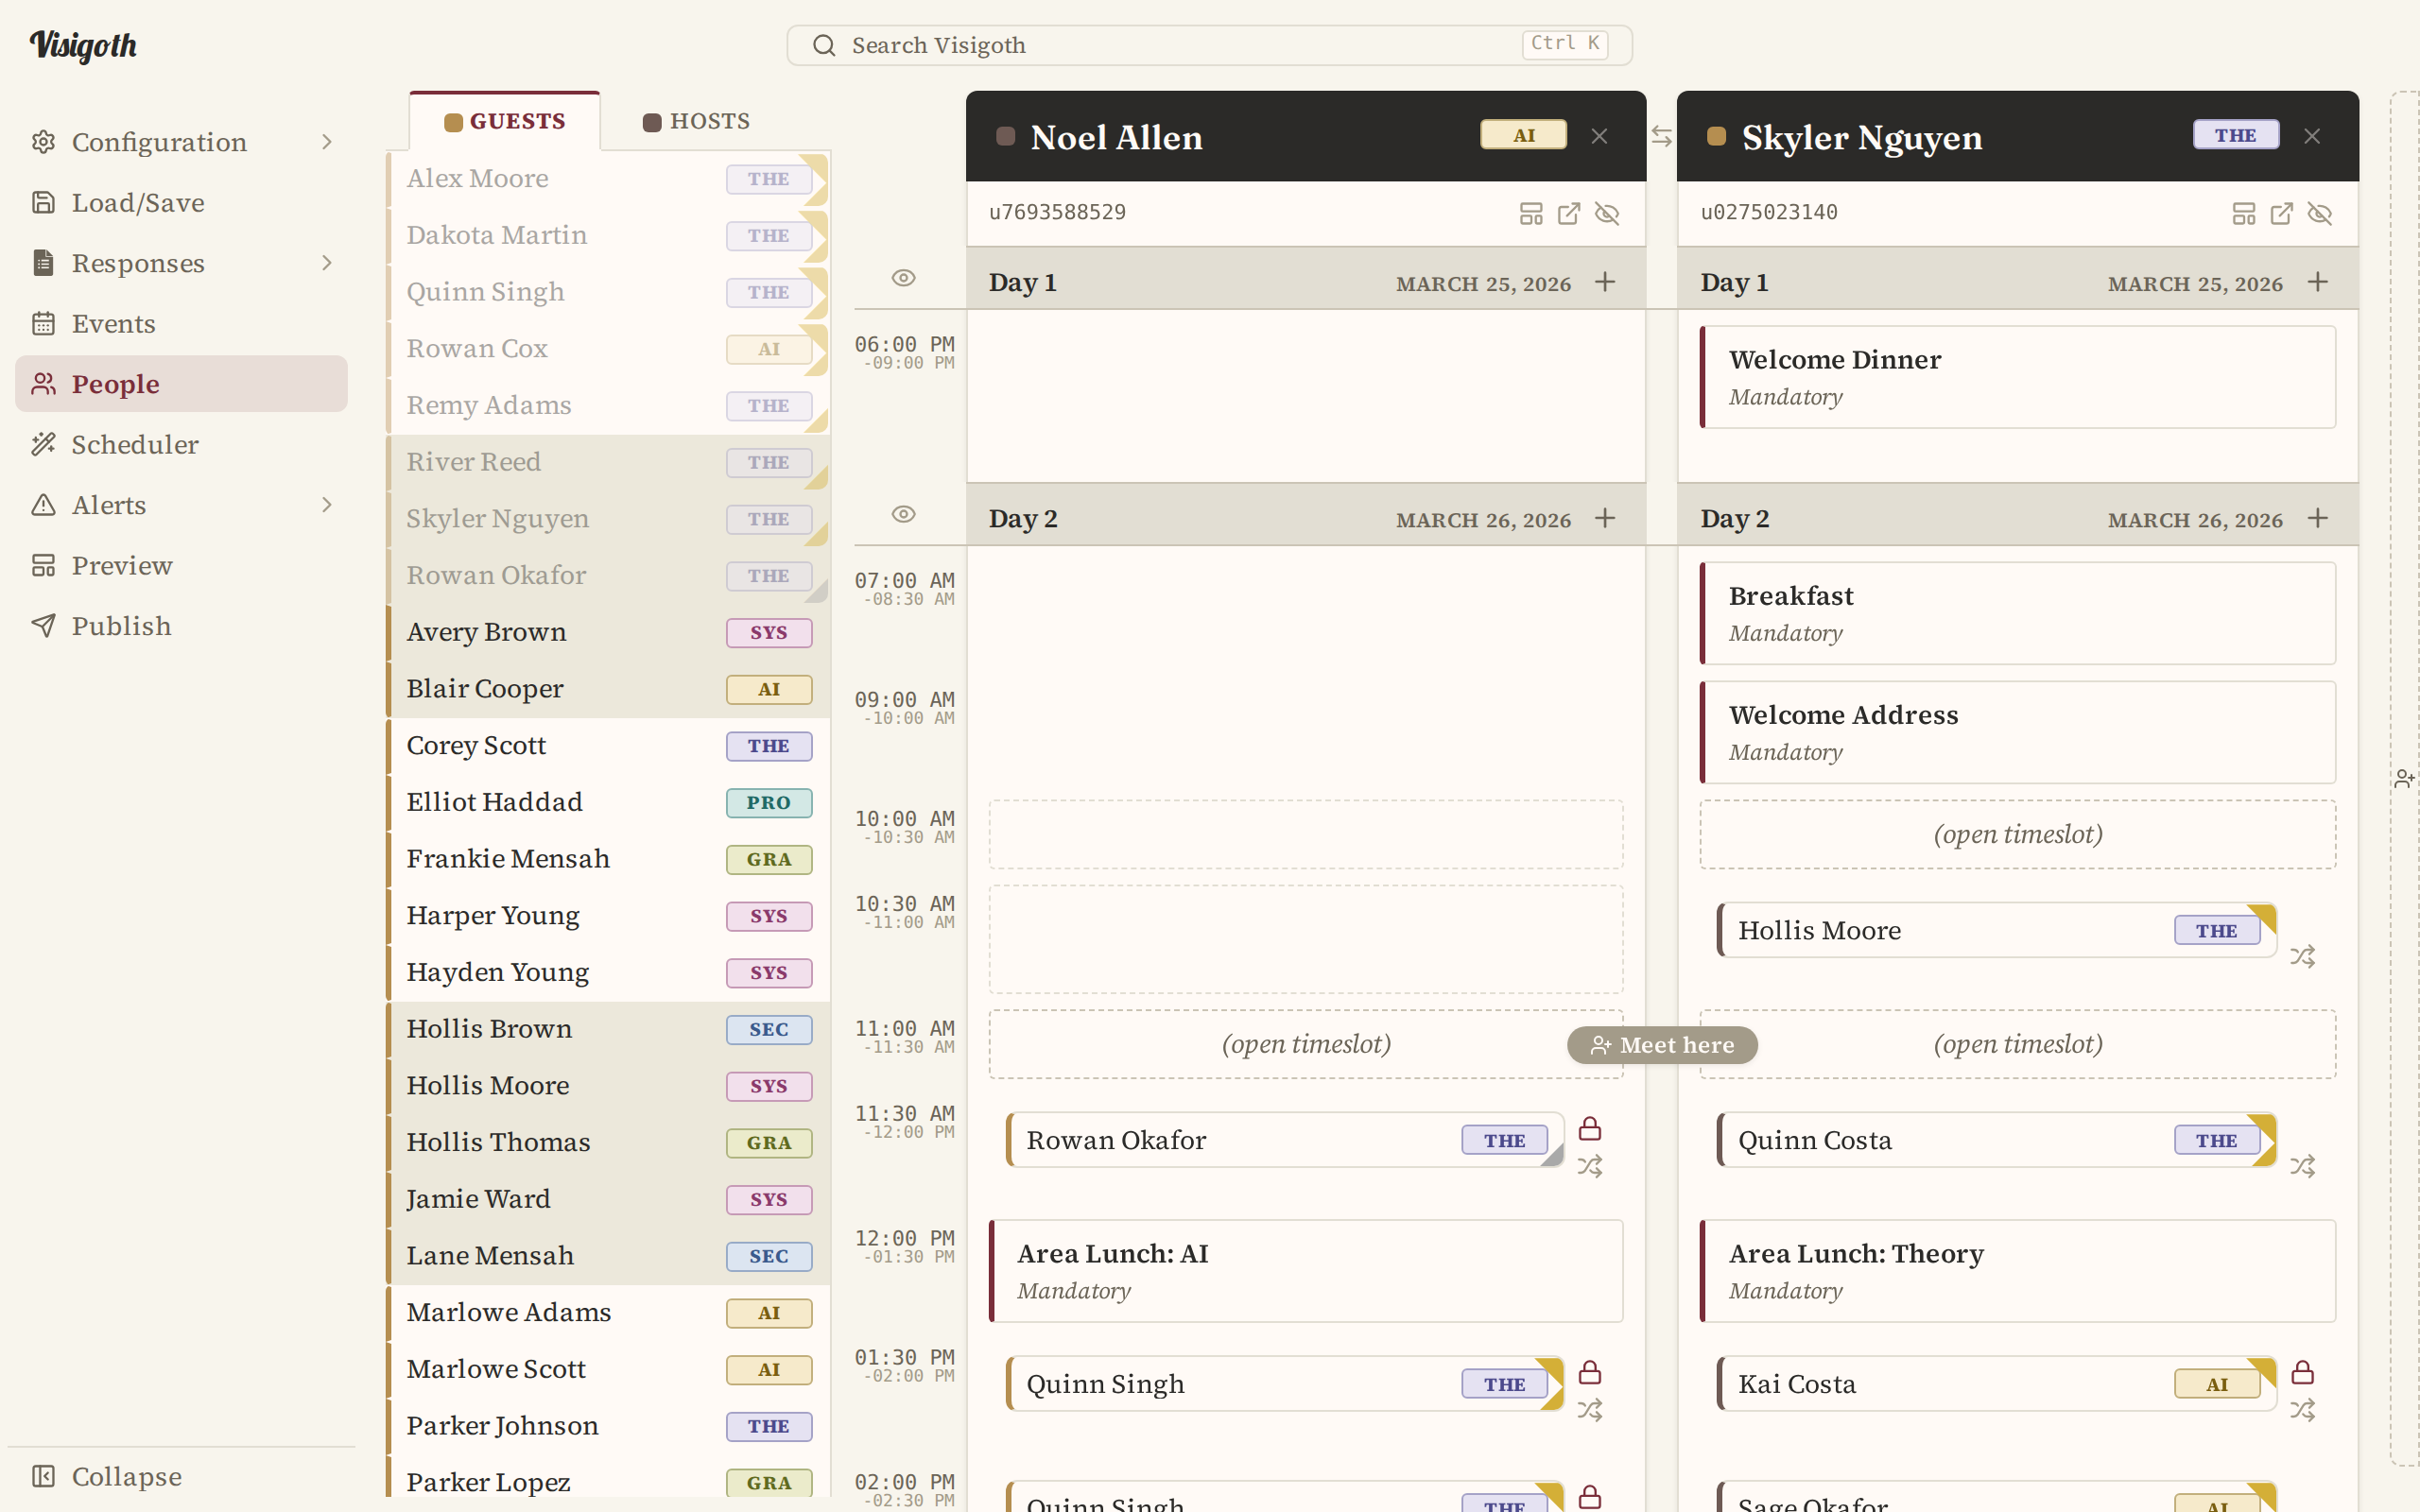Switch to the Hosts tab
Screen dimensions: 2420x1512
click(696, 121)
